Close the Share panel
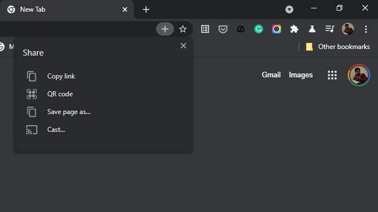 183,46
